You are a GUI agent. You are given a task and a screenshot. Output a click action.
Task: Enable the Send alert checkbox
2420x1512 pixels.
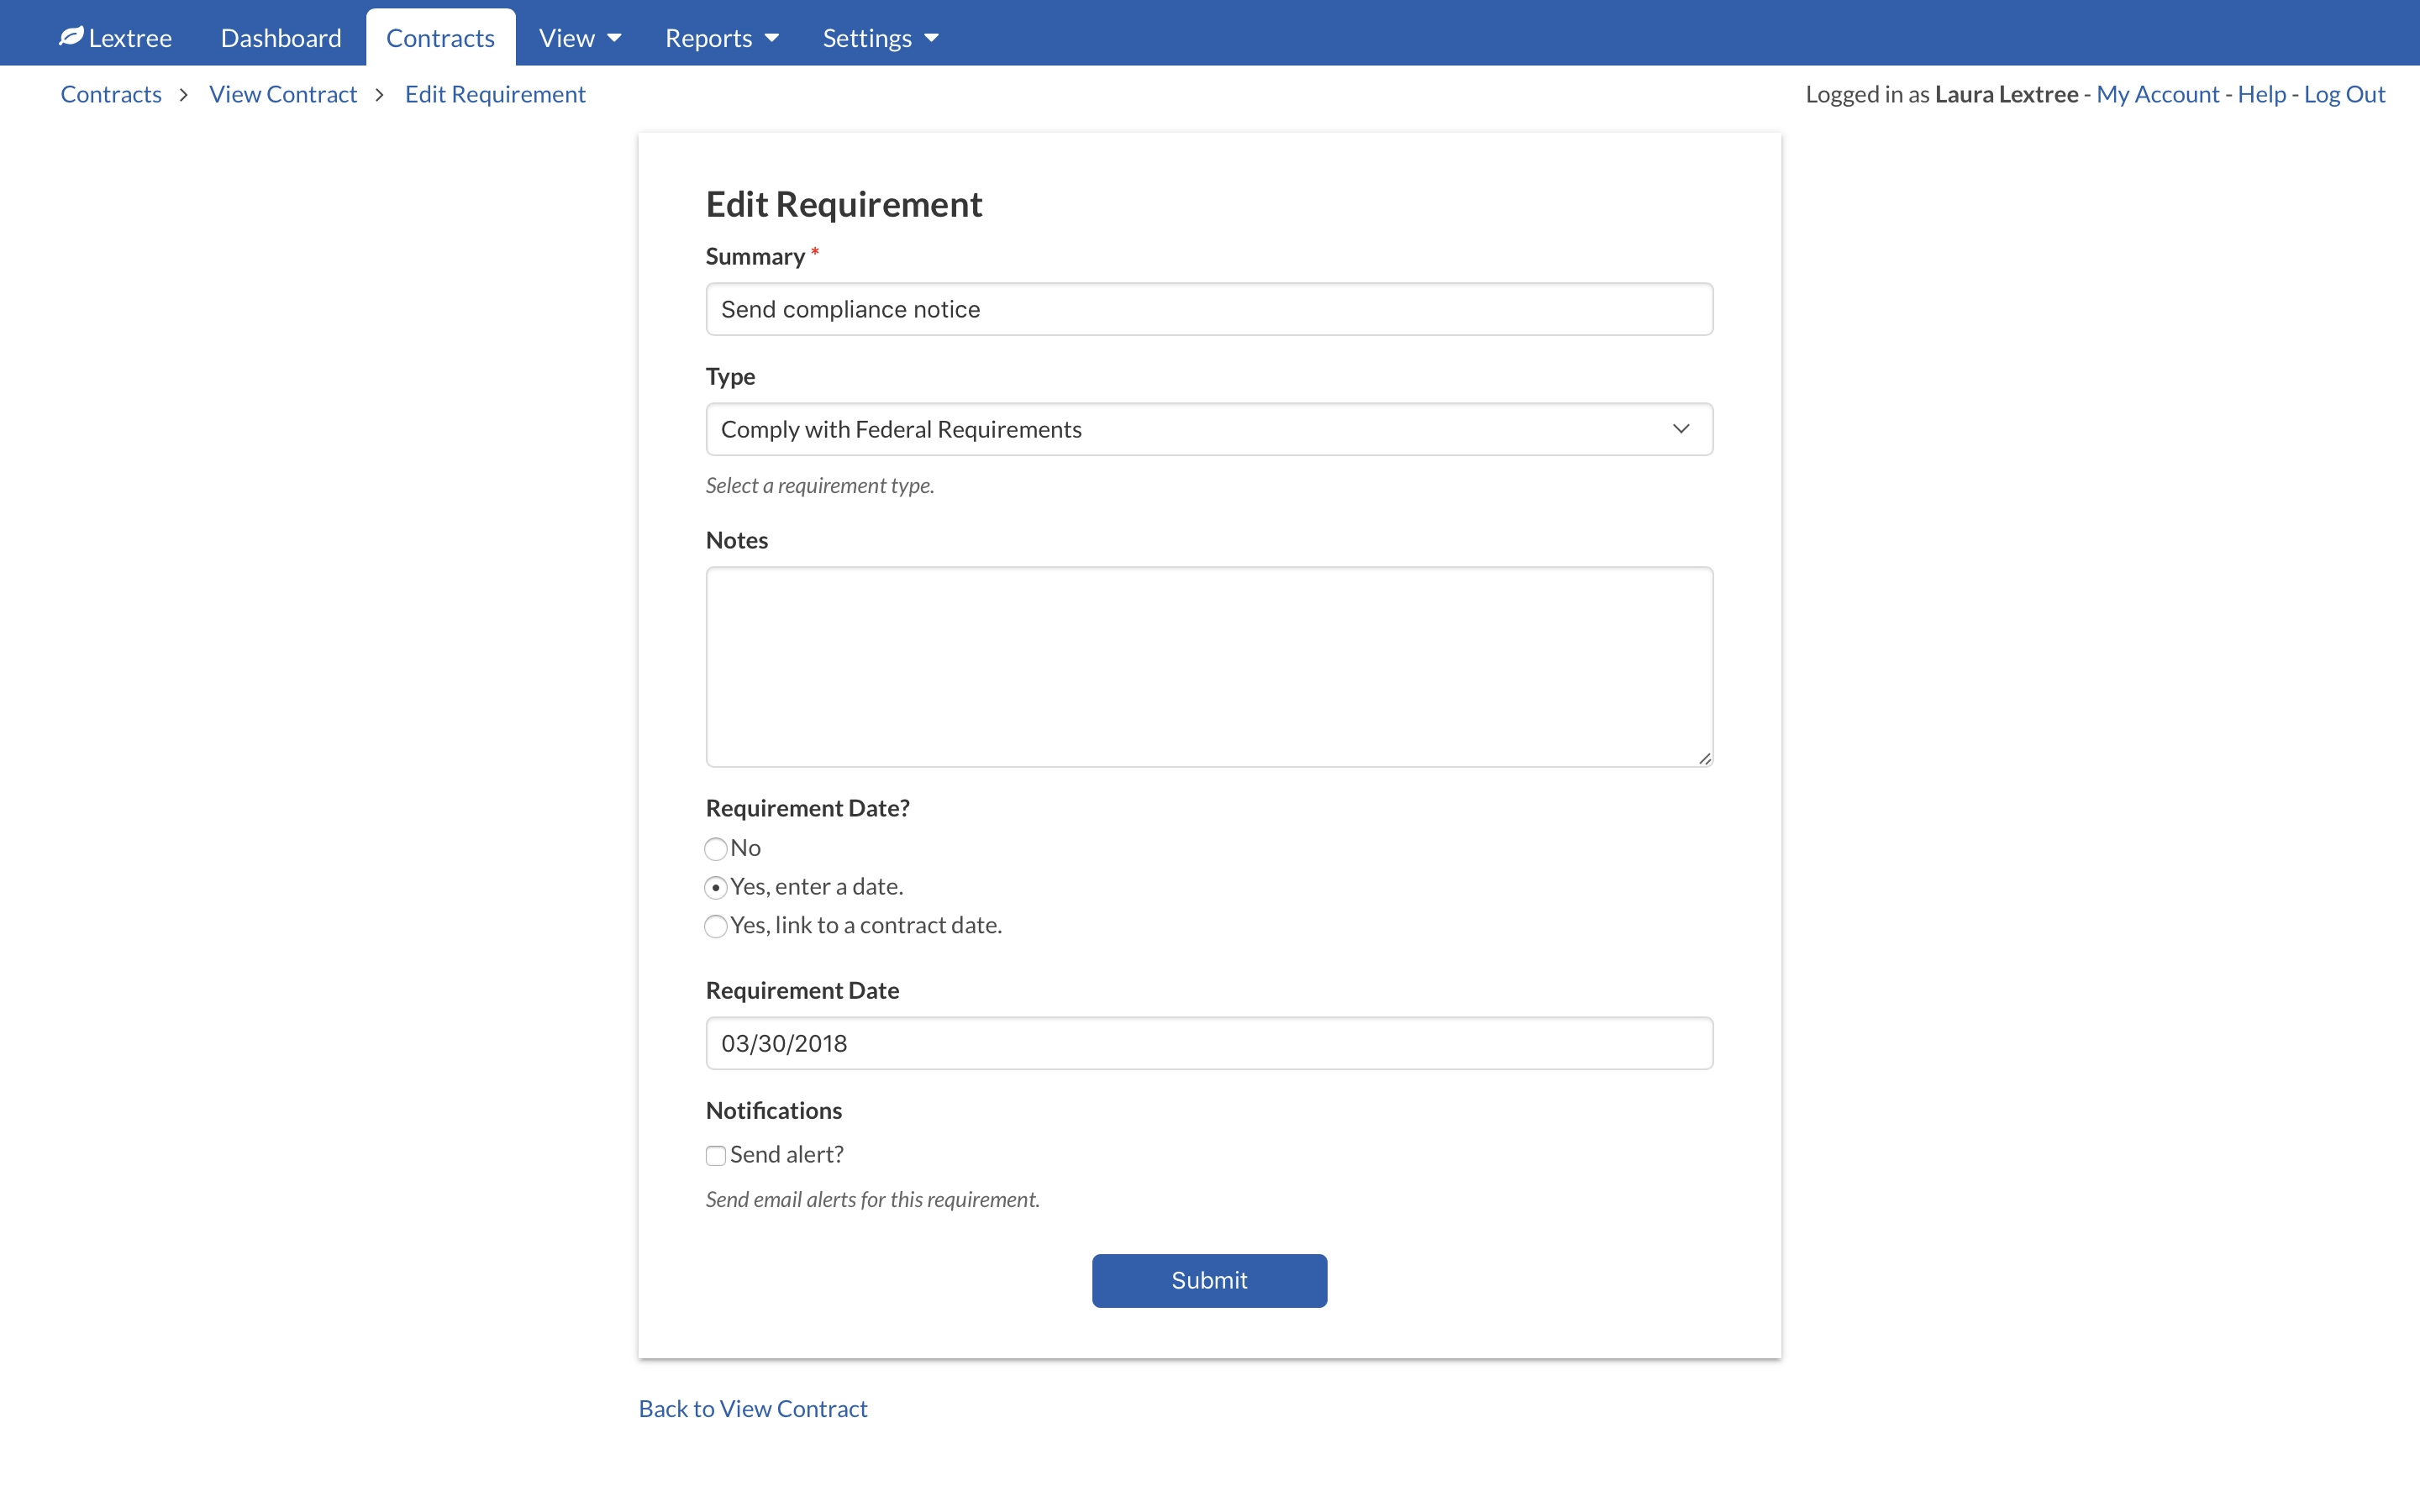tap(716, 1155)
